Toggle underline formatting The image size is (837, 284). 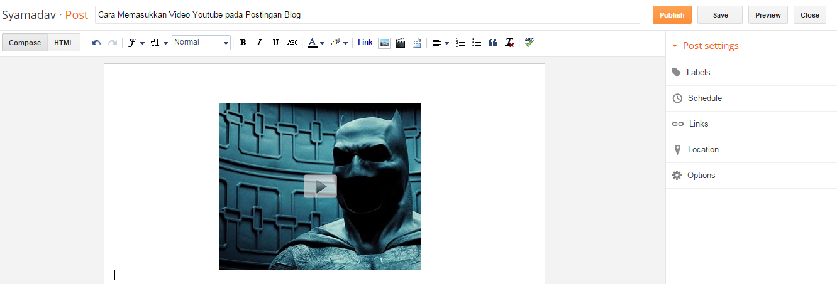tap(275, 43)
